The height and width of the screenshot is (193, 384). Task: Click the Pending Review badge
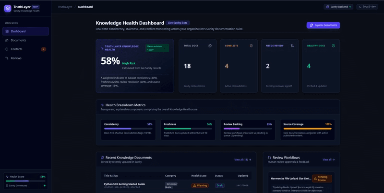322,179
